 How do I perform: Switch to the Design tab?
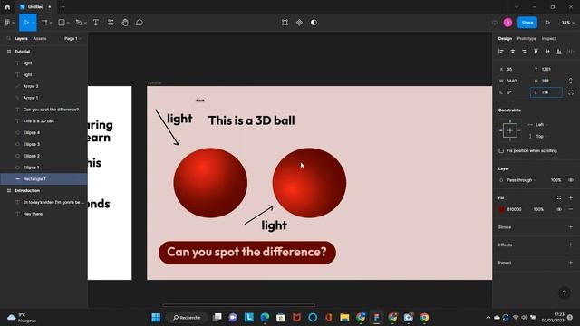(x=505, y=38)
